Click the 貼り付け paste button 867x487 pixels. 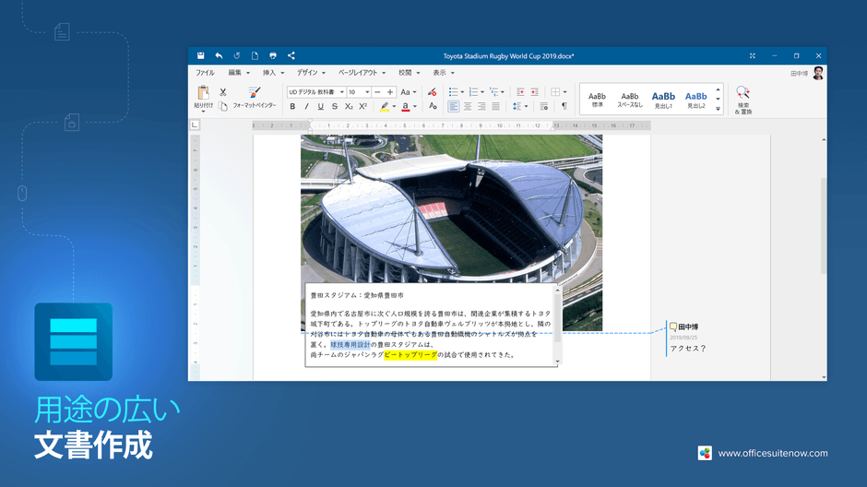tap(203, 99)
